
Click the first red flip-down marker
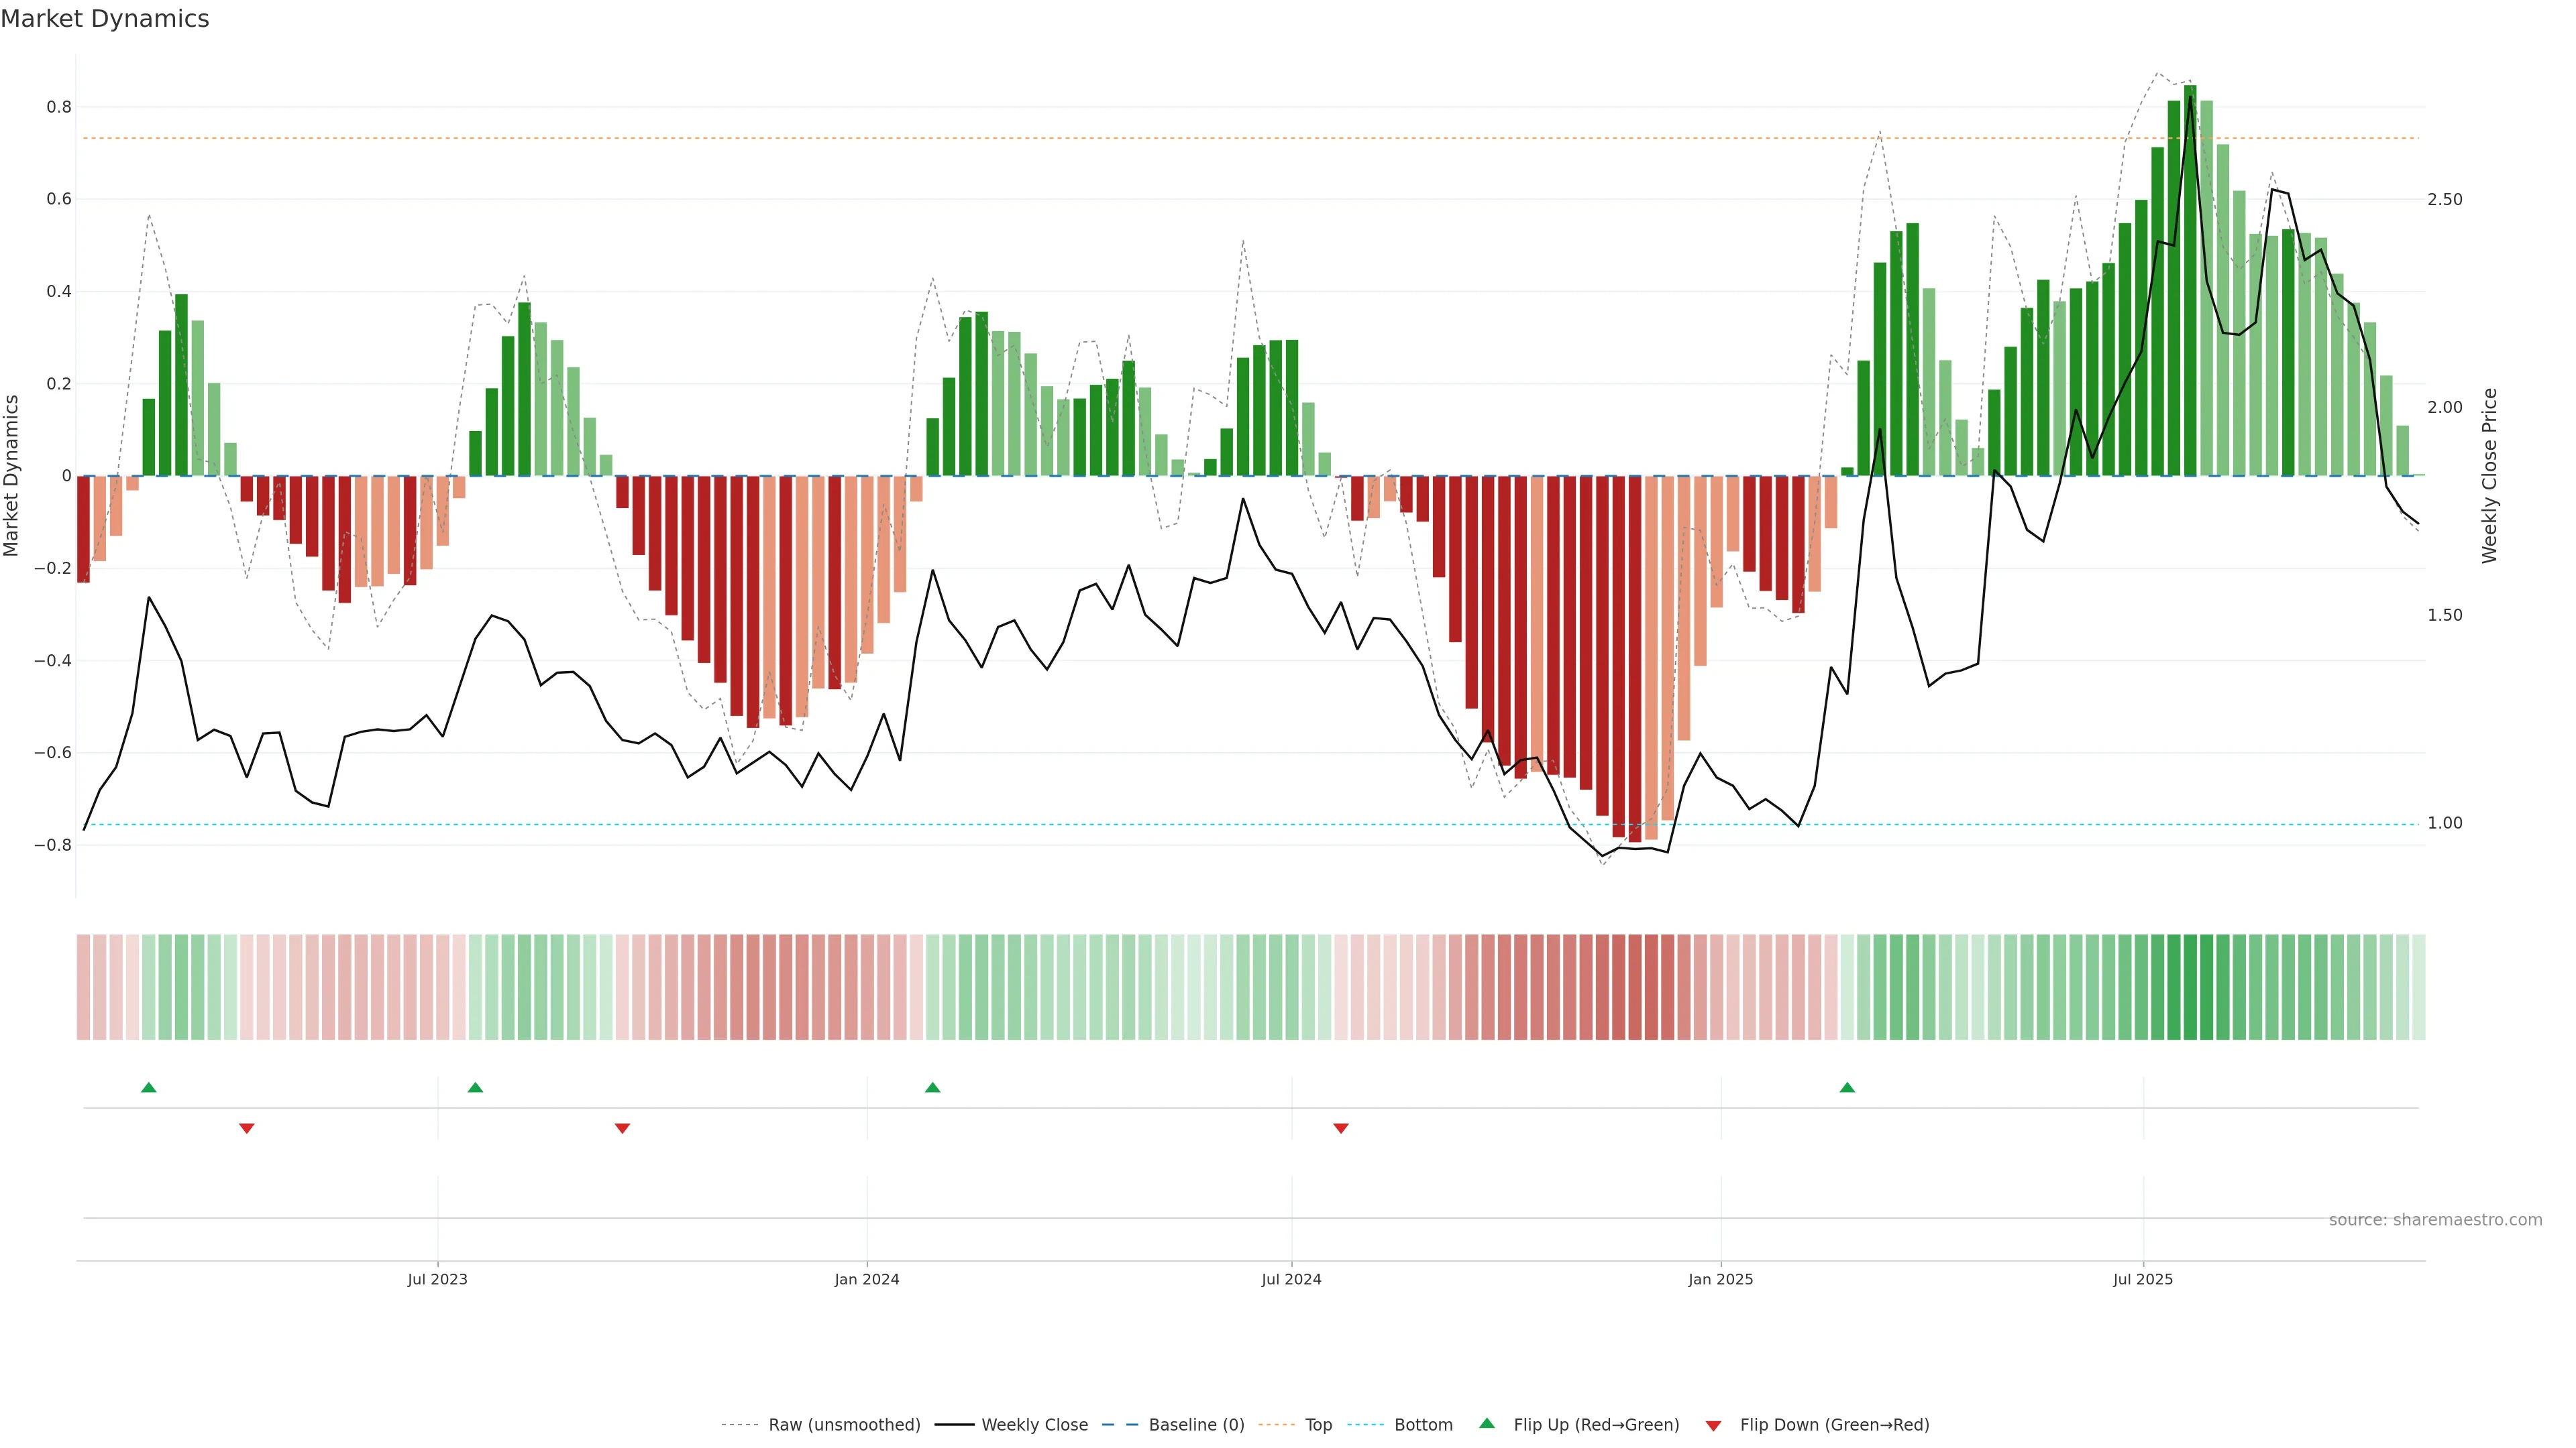247,1128
